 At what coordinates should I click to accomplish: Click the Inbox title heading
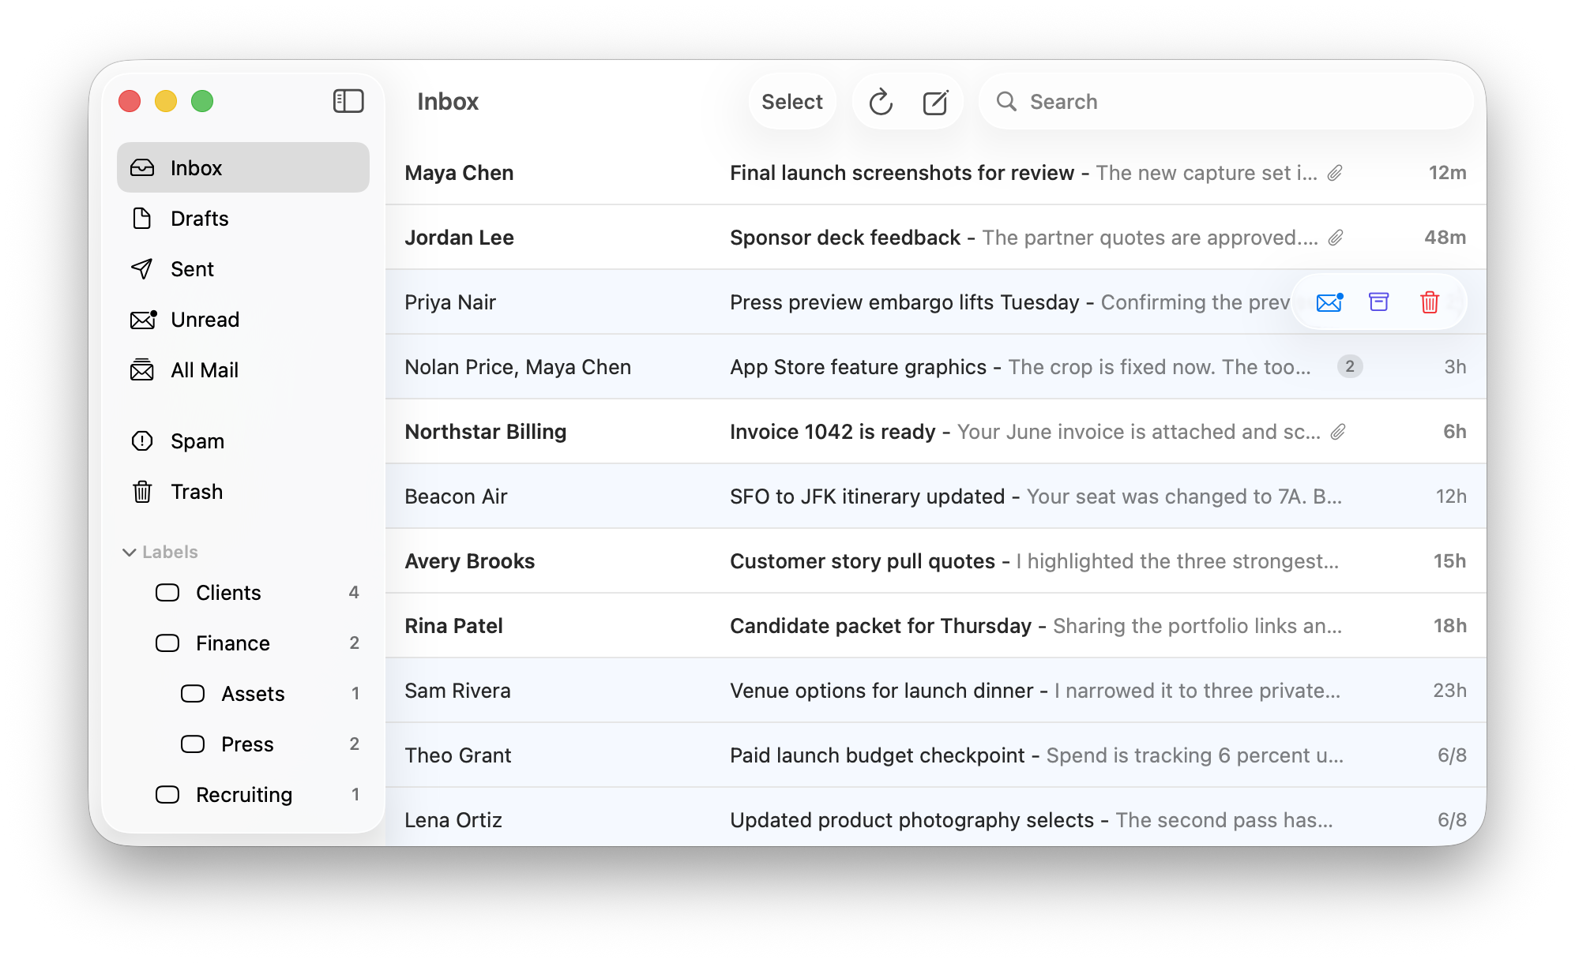[448, 102]
